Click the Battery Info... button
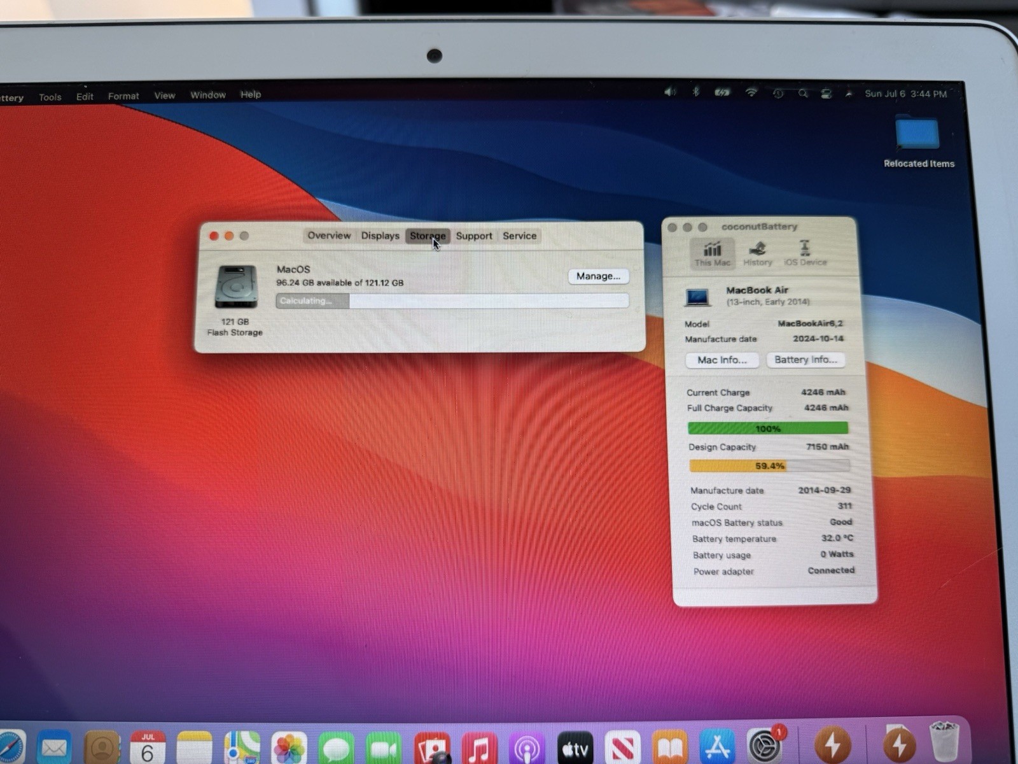 tap(805, 360)
